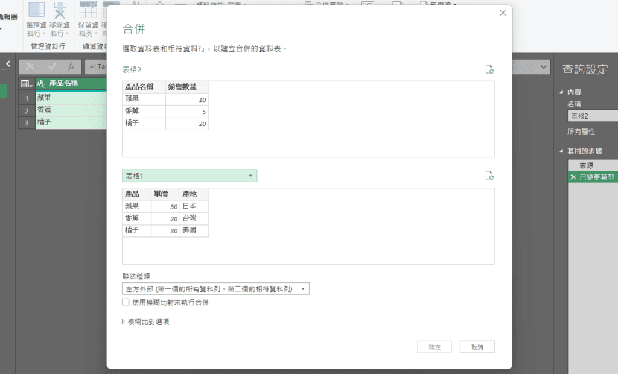618x374 pixels.
Task: Select the 產品 column header in 表格1 preview
Action: pos(136,194)
